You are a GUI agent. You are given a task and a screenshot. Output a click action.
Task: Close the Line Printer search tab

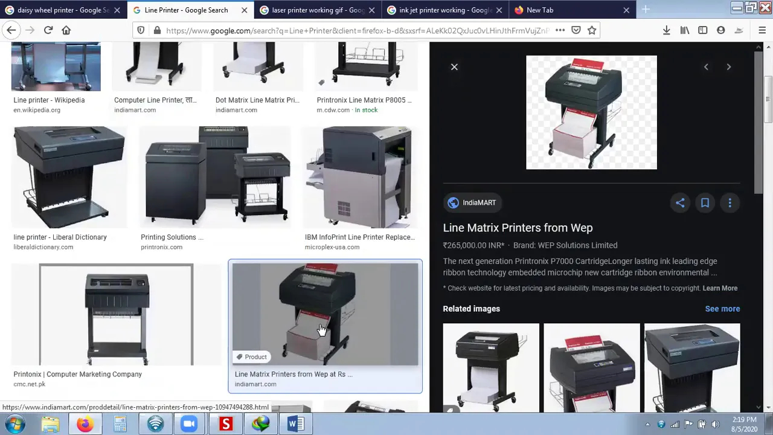244,10
